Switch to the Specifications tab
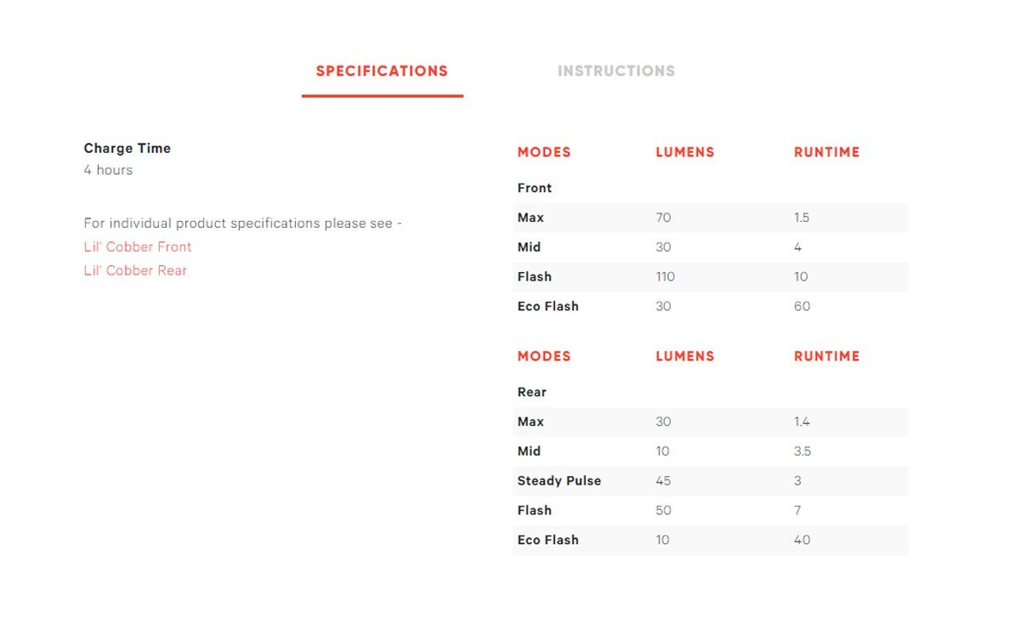Screen dimensions: 1020x629 [x=382, y=71]
